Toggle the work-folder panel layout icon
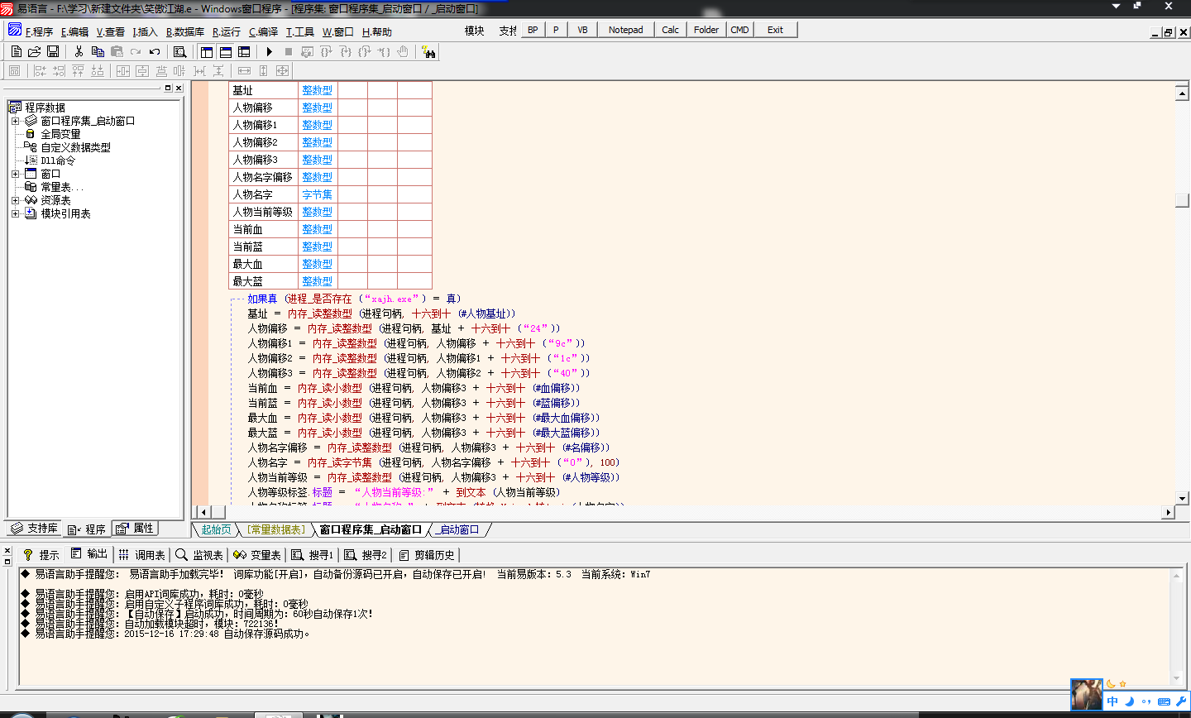Viewport: 1191px width, 718px height. tap(207, 51)
